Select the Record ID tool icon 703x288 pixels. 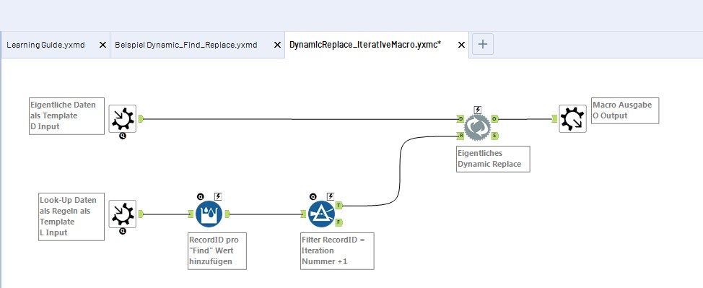pos(209,214)
